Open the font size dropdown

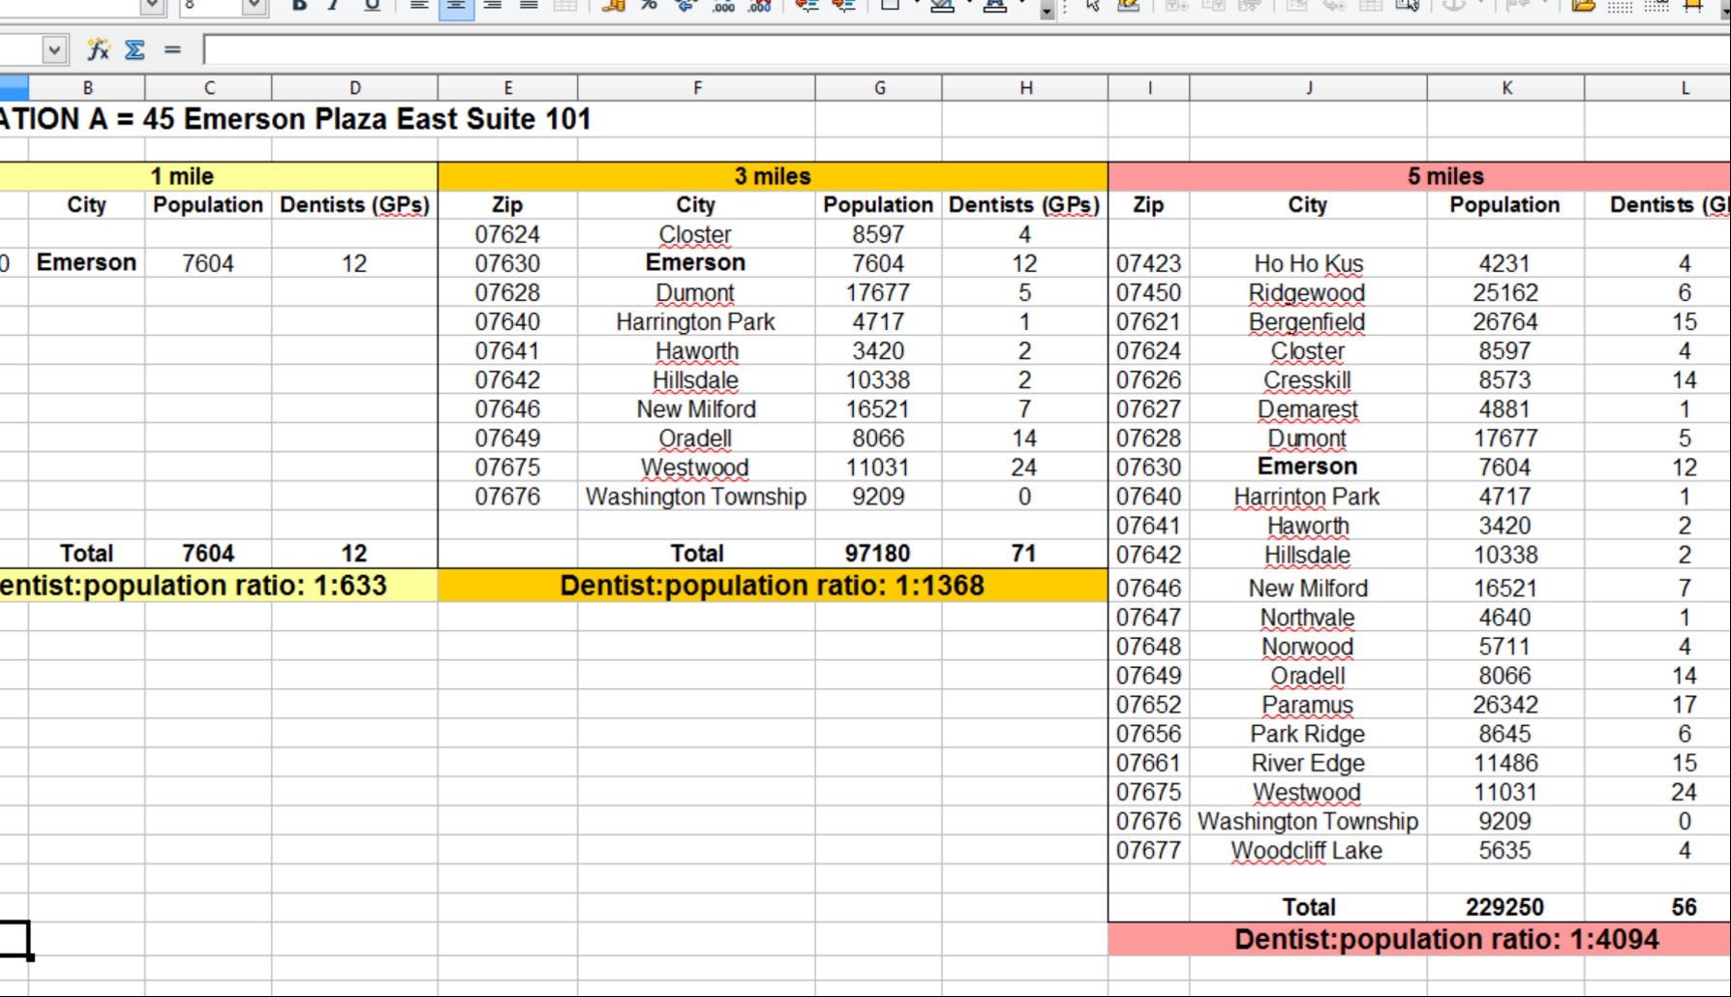tap(254, 6)
